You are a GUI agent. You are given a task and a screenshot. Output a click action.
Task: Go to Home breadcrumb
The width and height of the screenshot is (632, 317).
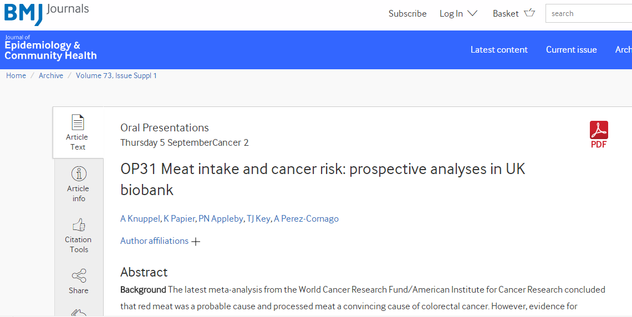tap(16, 76)
